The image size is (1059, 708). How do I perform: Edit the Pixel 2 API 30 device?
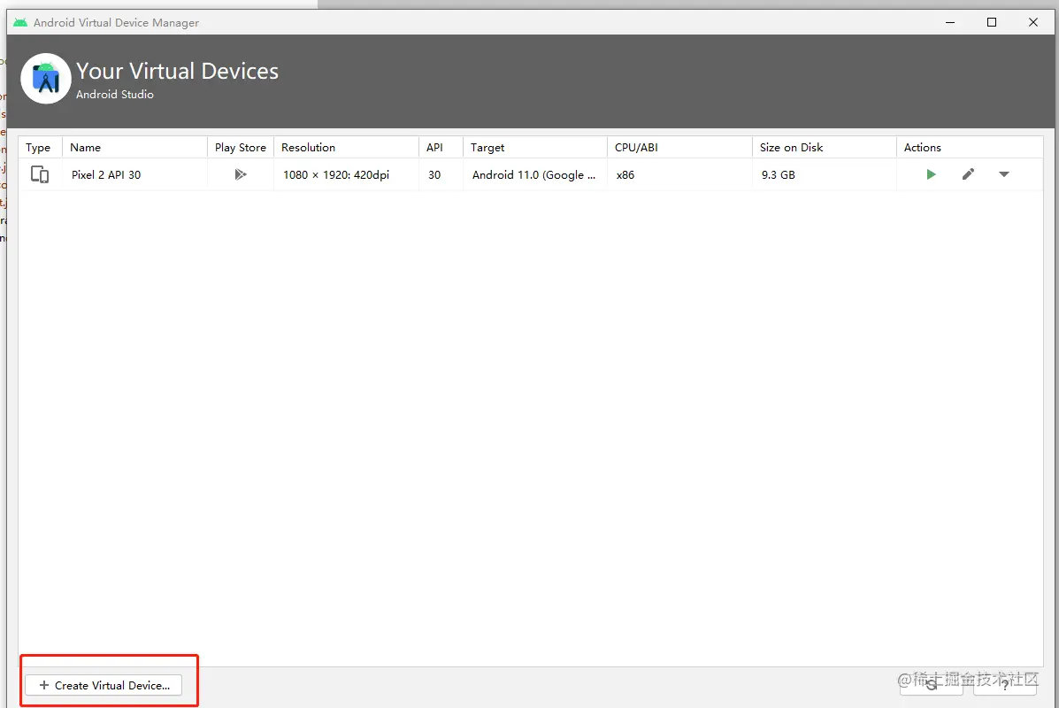click(968, 174)
